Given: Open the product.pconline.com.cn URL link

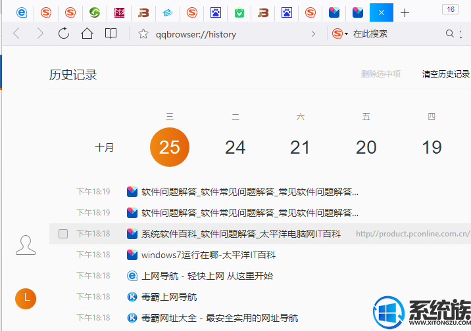Looking at the screenshot, I should 412,234.
